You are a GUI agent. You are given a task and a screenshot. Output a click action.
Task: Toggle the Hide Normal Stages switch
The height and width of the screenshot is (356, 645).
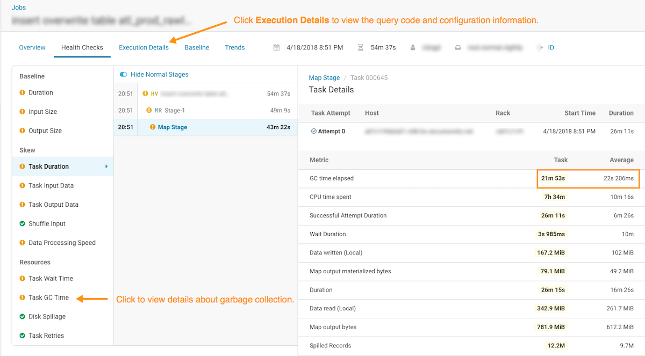click(x=124, y=75)
